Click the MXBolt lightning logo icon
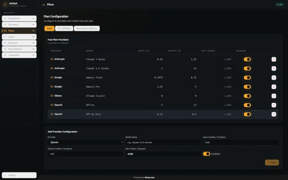288x180 pixels. pyautogui.click(x=5, y=4)
